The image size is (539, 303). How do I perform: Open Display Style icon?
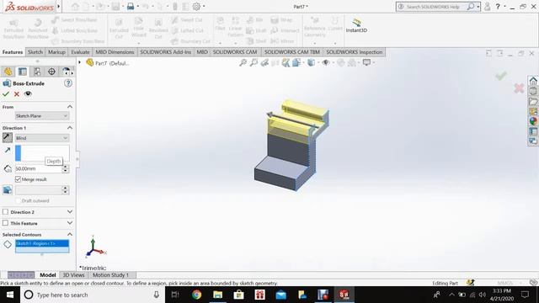pos(311,62)
